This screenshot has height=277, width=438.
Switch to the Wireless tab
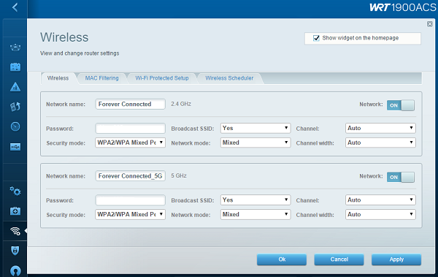click(58, 78)
